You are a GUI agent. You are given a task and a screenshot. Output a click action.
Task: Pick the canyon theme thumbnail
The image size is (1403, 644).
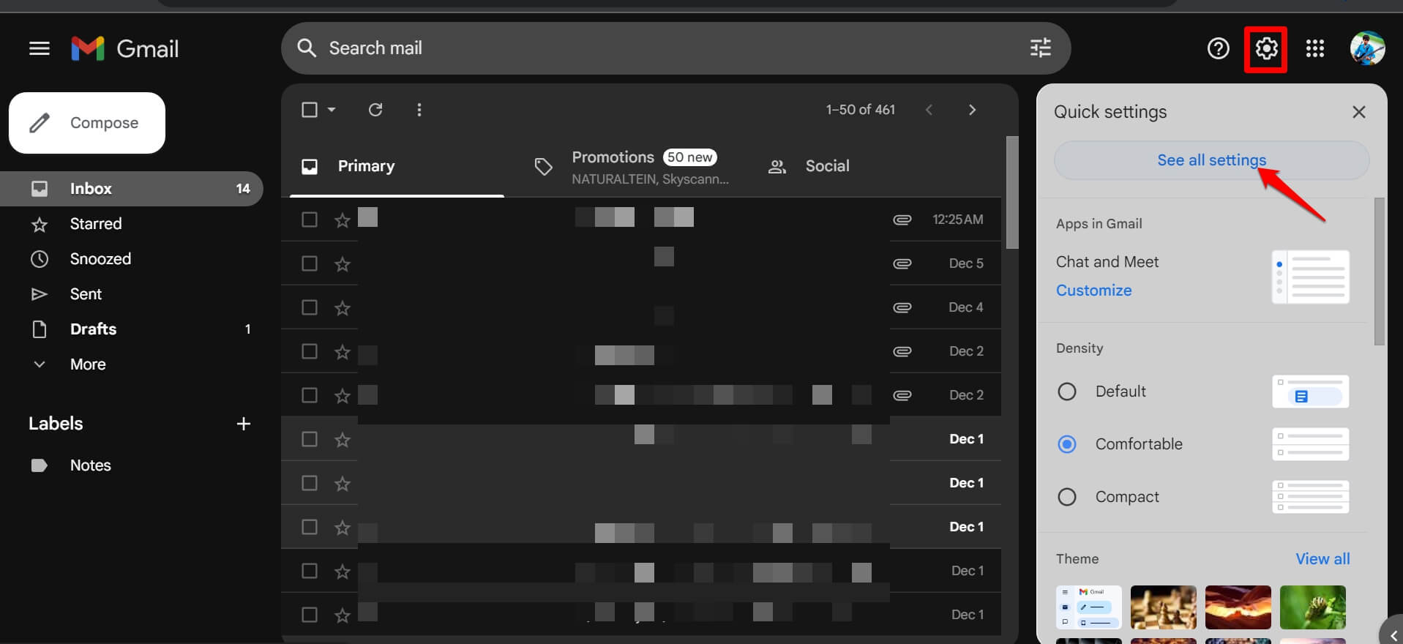1238,607
